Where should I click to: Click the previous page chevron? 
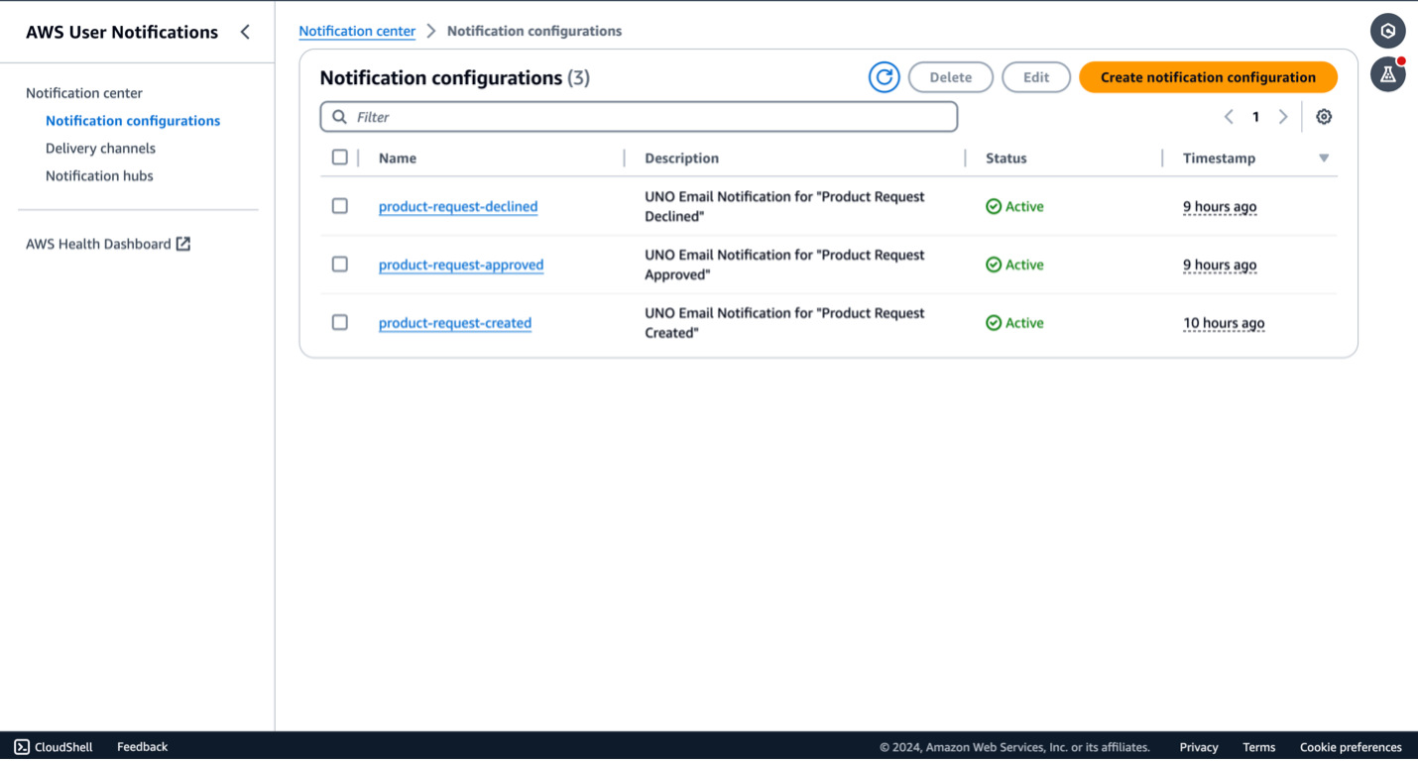click(x=1229, y=116)
